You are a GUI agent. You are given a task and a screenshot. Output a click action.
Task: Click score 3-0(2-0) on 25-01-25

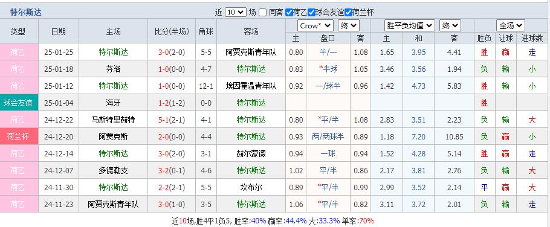pyautogui.click(x=172, y=52)
